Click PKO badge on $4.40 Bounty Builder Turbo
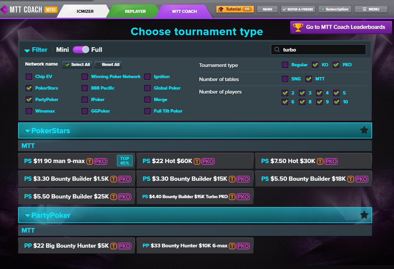394x269 pixels. tap(243, 197)
